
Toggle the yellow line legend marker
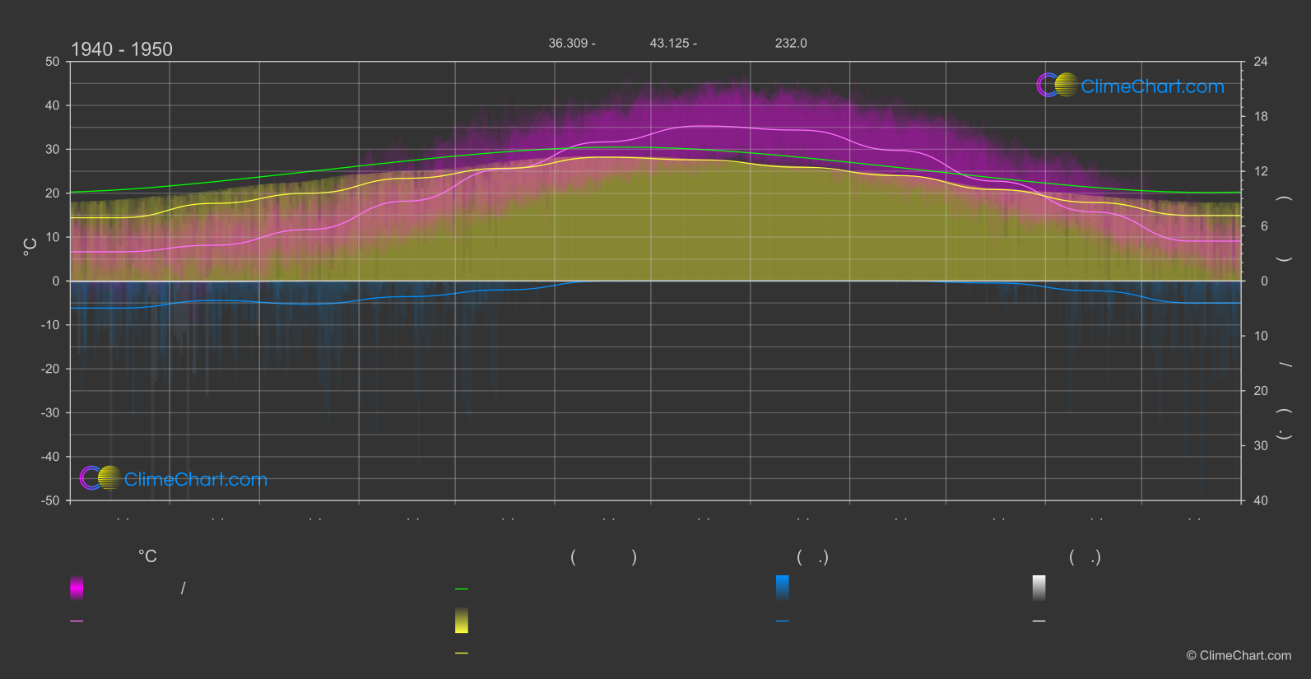[462, 653]
